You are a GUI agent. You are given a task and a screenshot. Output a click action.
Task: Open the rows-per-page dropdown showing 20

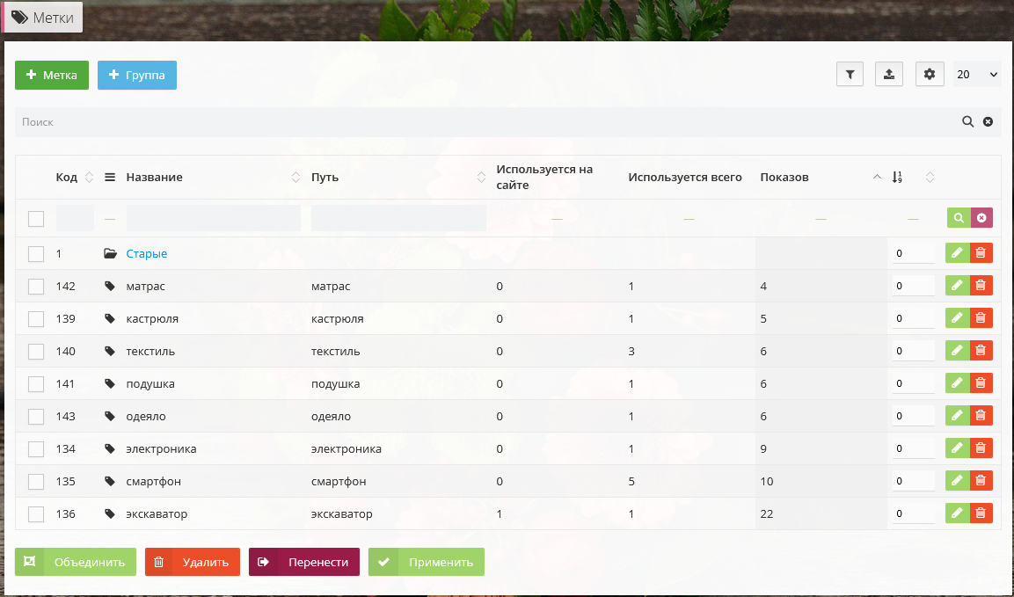tap(977, 75)
